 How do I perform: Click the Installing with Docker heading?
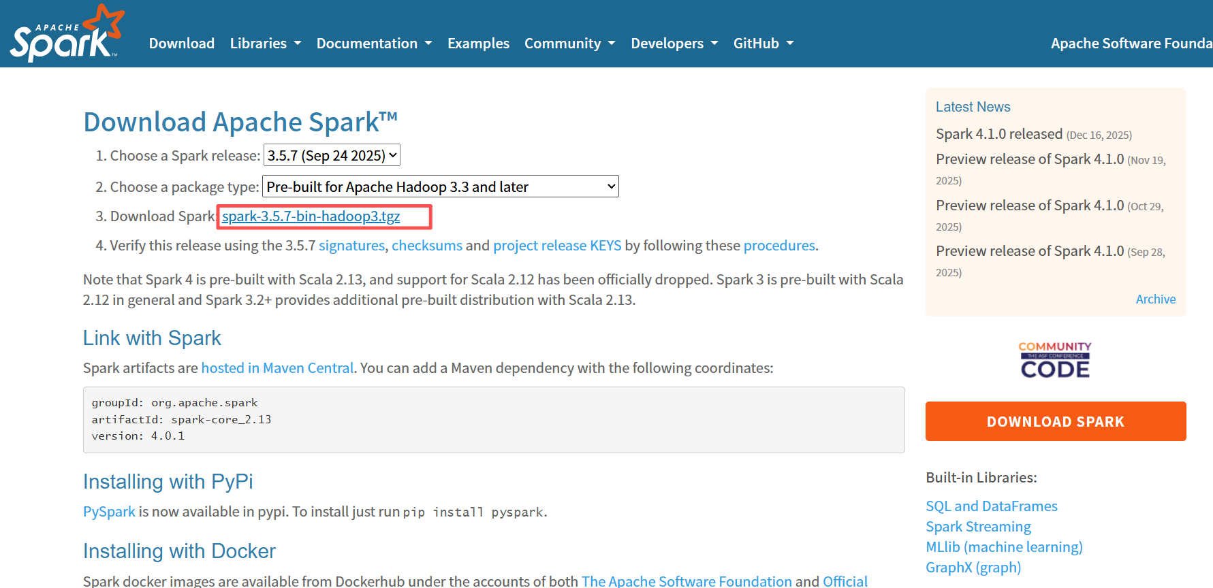click(x=179, y=551)
